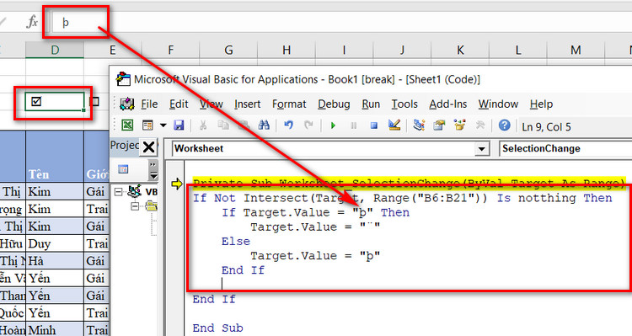Click the View Microsoft Excel toolbar icon
Viewport: 632px width, 336px height.
coord(127,125)
